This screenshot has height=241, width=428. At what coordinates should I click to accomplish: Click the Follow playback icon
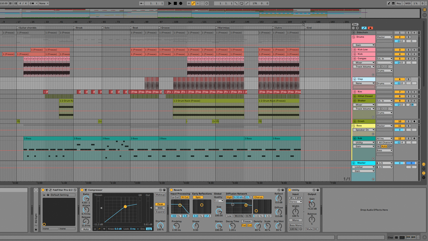pos(142,3)
